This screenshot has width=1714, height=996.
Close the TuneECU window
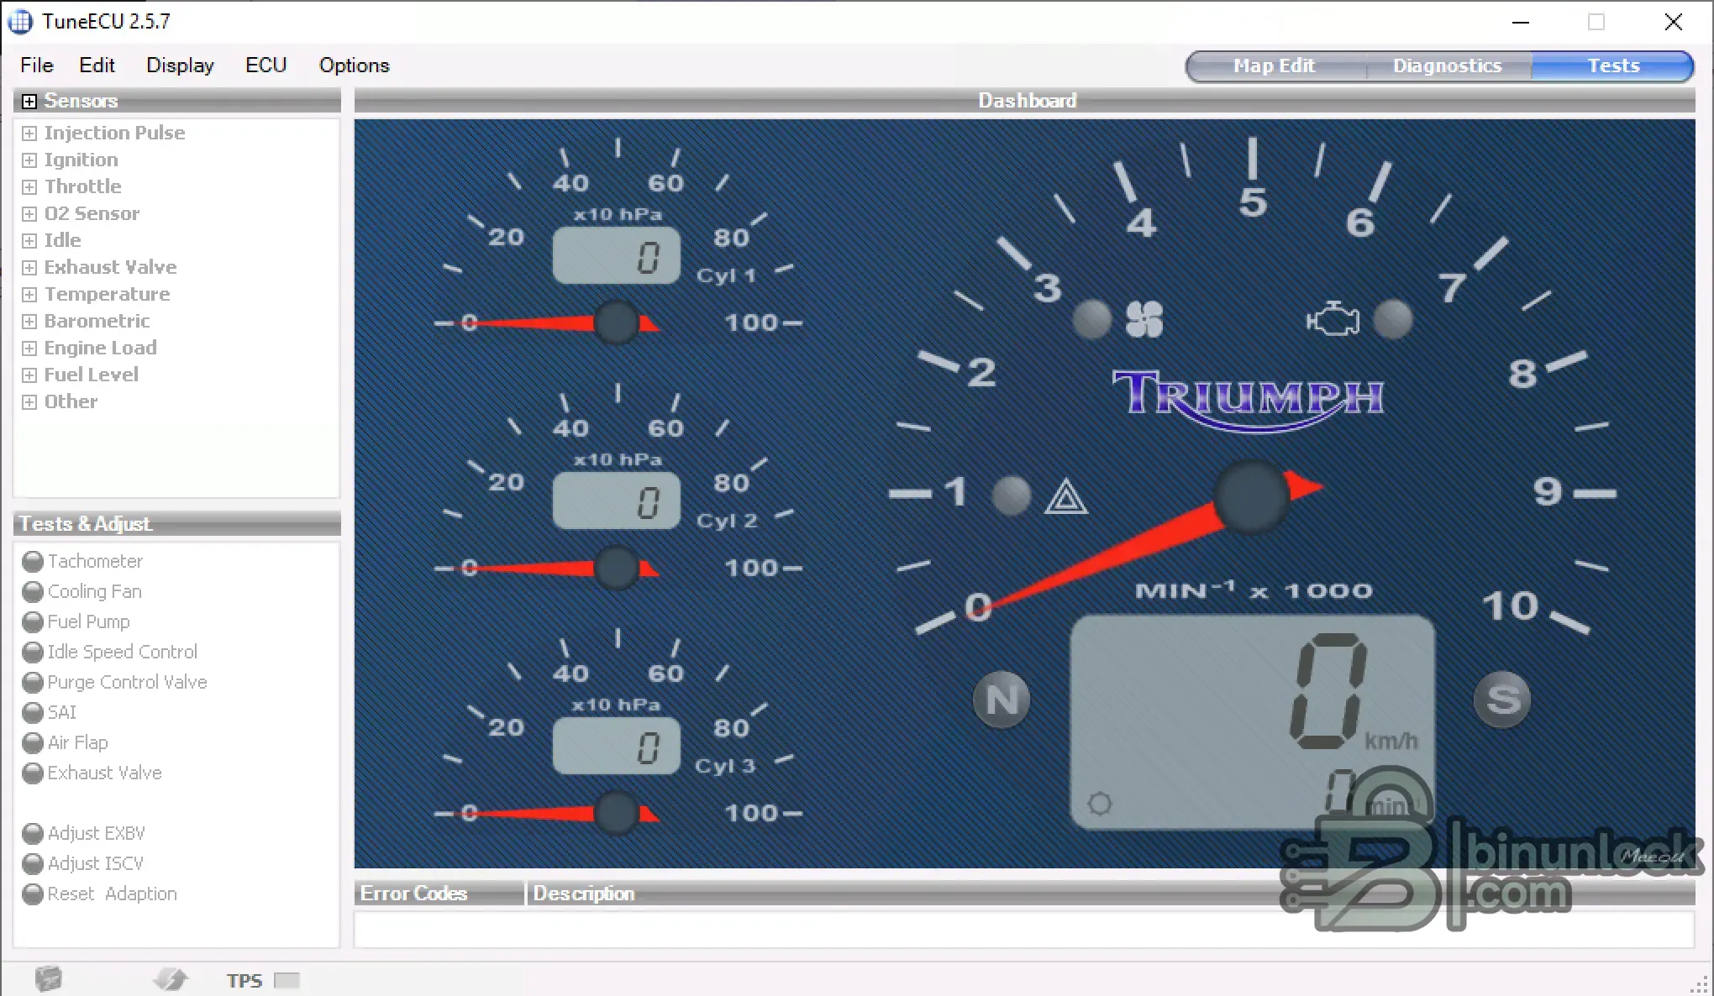pos(1674,22)
